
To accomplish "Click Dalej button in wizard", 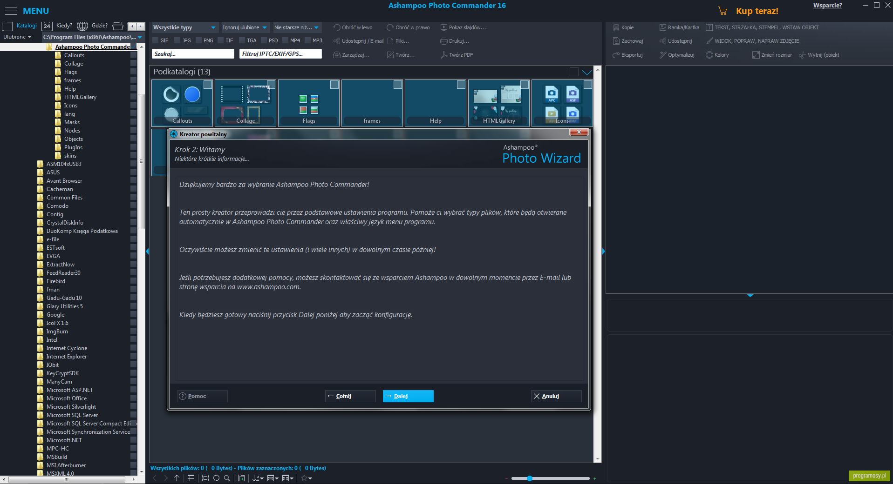I will [x=408, y=396].
